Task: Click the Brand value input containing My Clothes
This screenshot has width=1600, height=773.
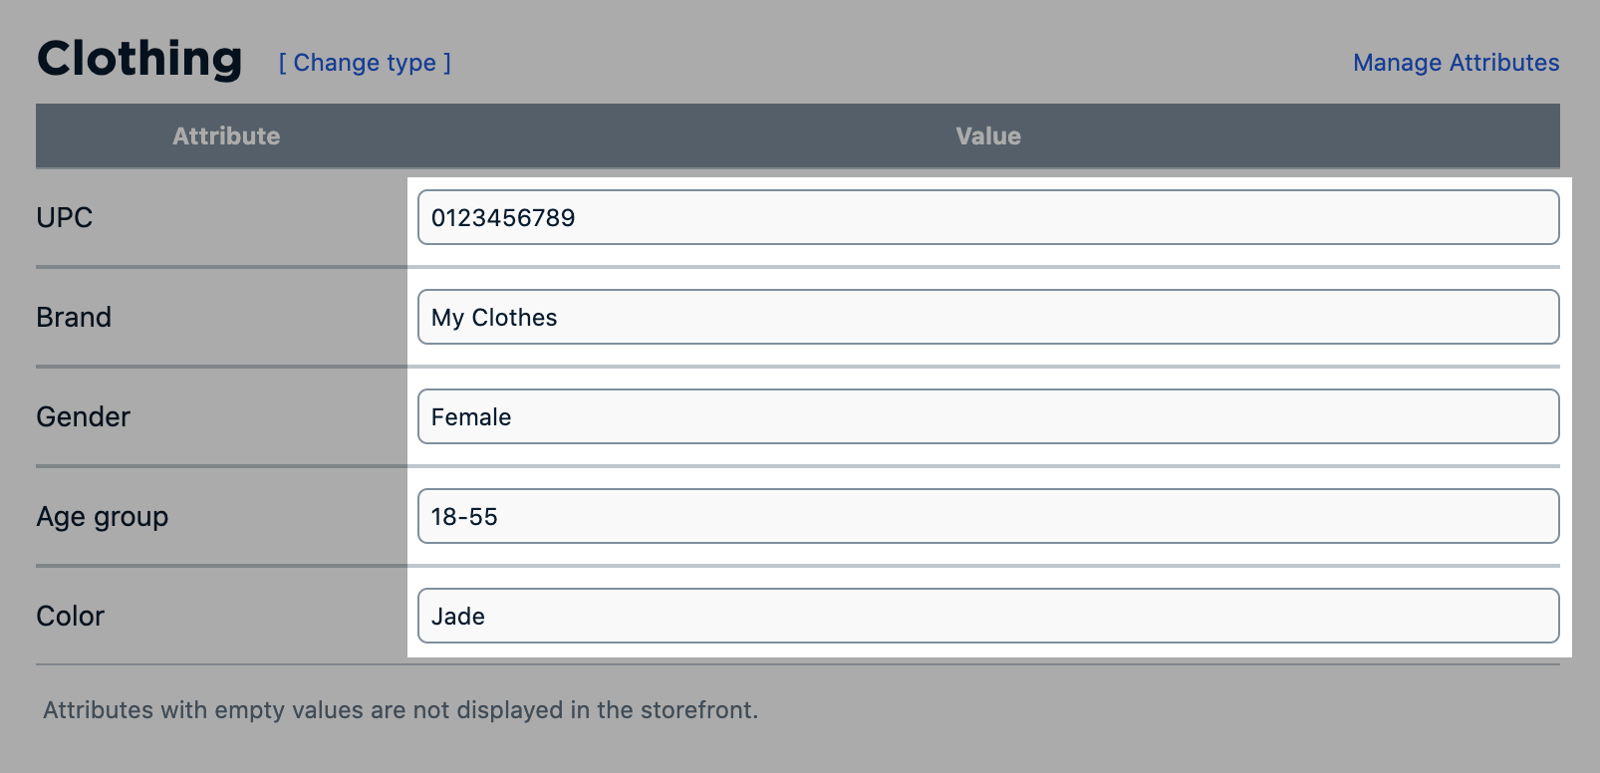Action: click(x=987, y=317)
